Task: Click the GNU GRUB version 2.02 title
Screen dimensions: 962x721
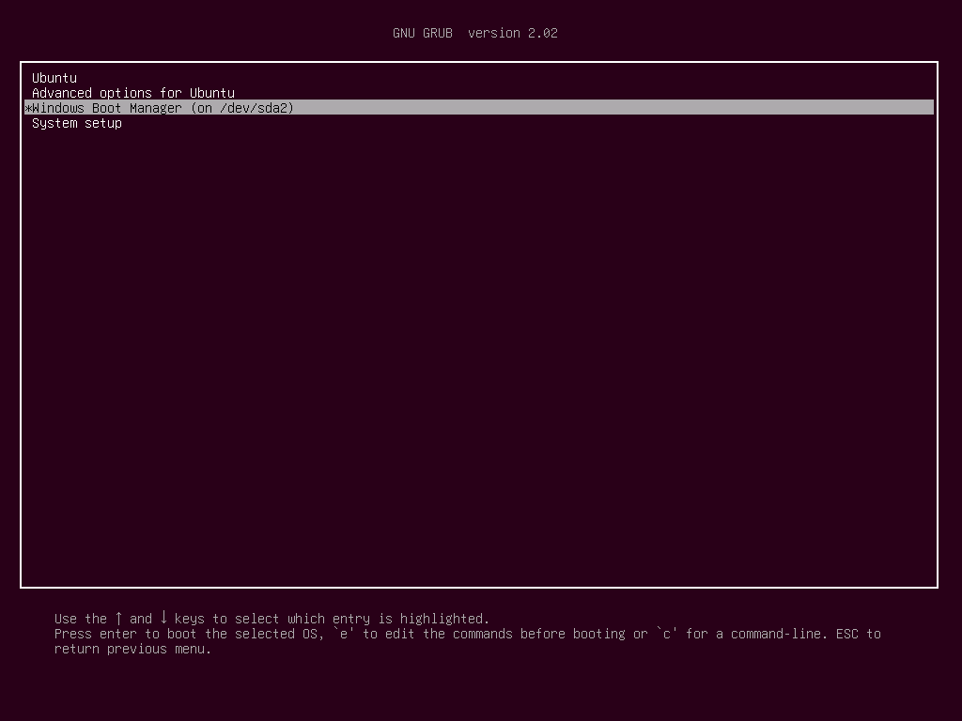Action: pos(474,33)
